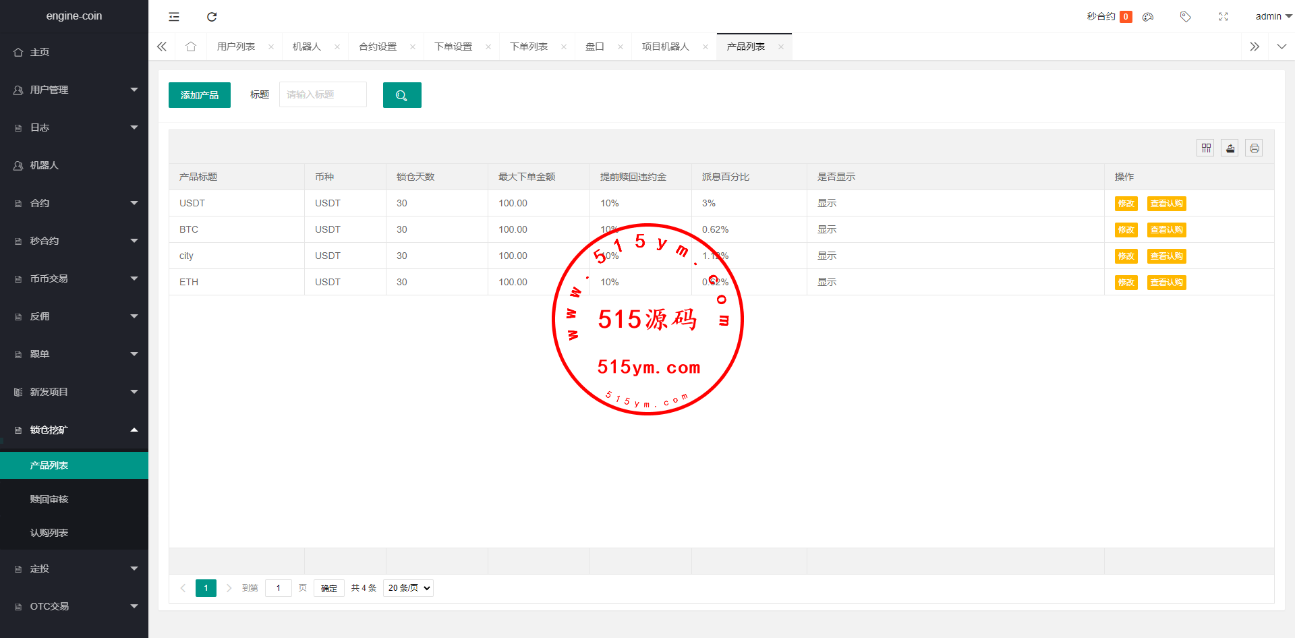1295x638 pixels.
Task: Click the search magnifier button
Action: click(x=402, y=95)
